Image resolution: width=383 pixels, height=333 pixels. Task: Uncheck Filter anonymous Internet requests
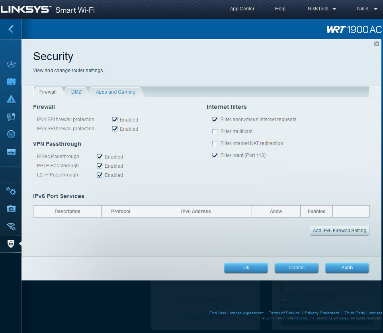tap(215, 119)
